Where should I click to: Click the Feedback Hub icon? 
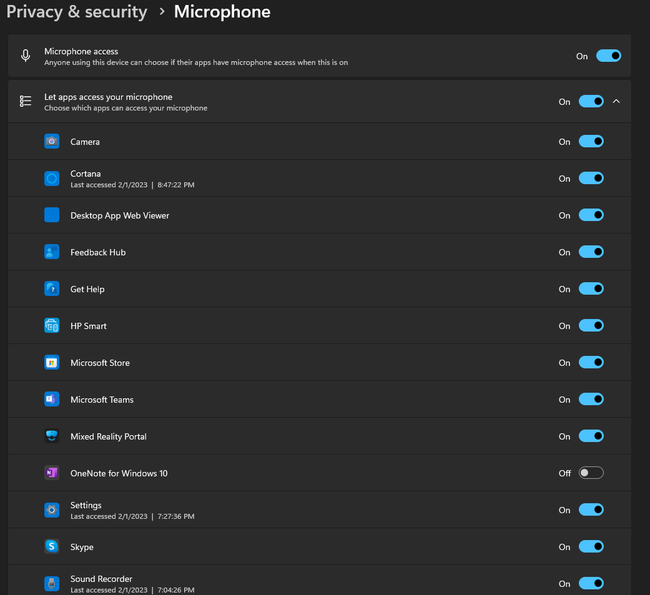click(52, 252)
